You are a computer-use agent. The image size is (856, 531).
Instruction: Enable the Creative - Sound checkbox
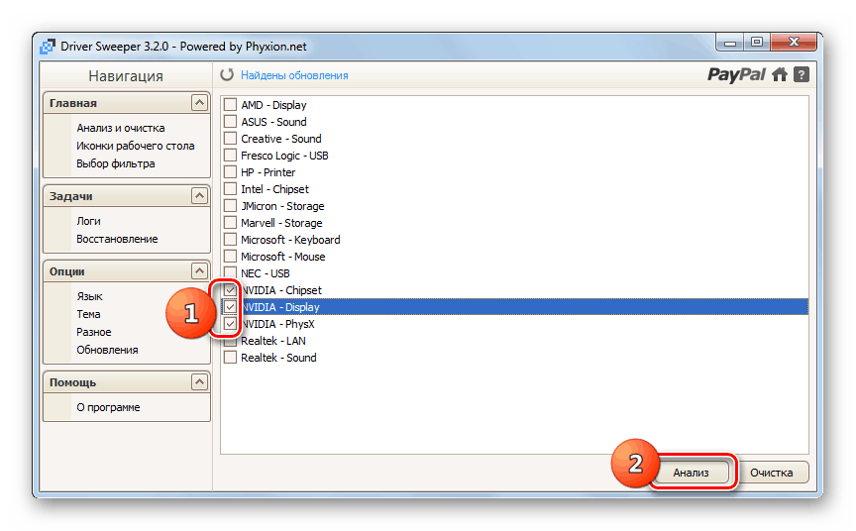pos(231,138)
